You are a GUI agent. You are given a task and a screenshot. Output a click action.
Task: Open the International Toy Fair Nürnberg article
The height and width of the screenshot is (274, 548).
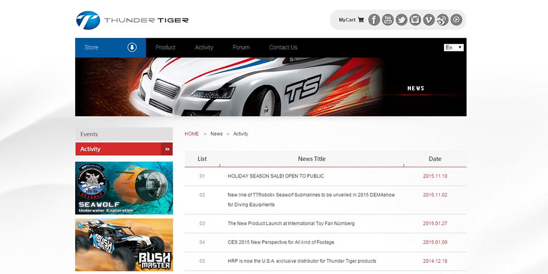pyautogui.click(x=291, y=224)
